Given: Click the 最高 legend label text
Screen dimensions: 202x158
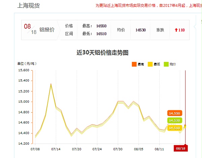Looking at the screenshot, I should [x=141, y=64].
